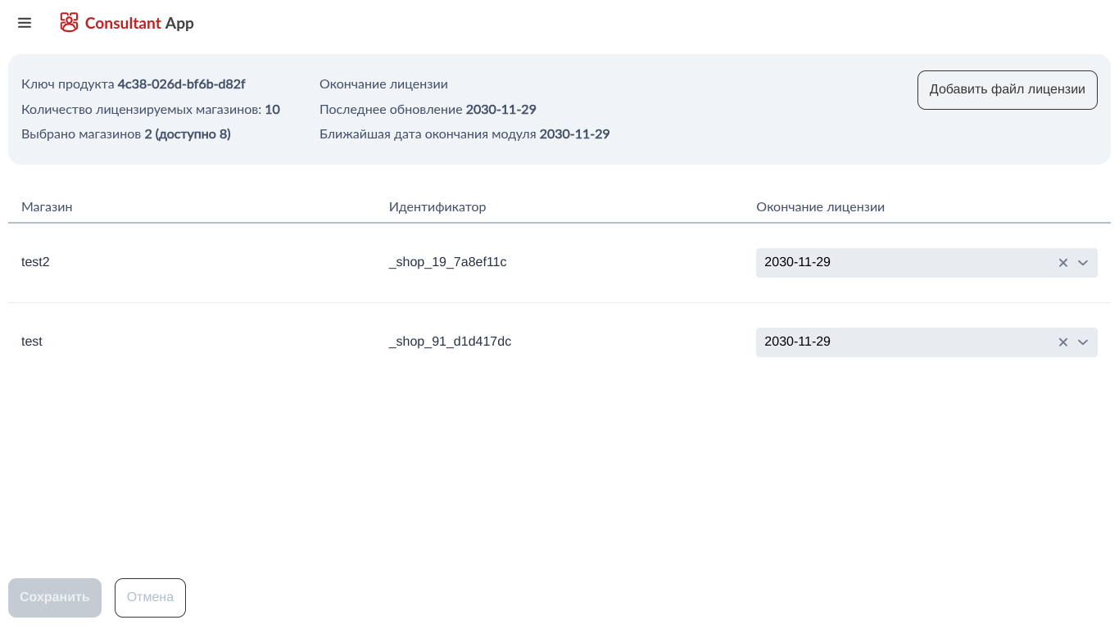1119x629 pixels.
Task: Click the Магазин column header
Action: 47,207
